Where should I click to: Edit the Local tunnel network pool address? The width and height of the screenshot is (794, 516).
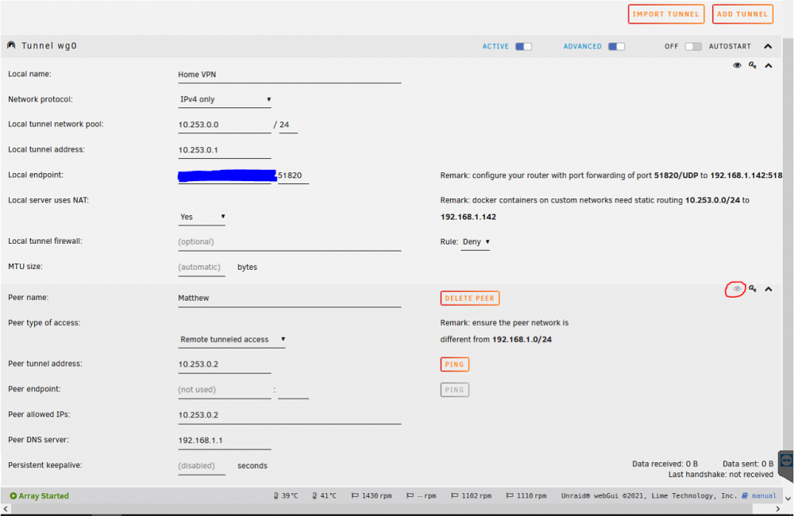pos(225,125)
